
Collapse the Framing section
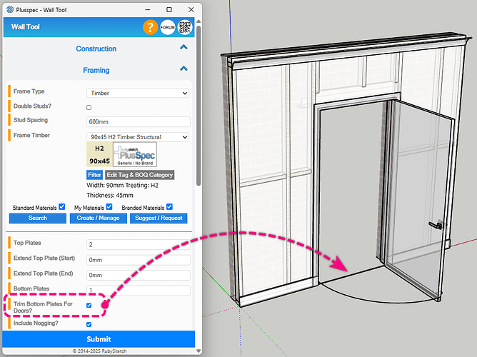tap(184, 69)
